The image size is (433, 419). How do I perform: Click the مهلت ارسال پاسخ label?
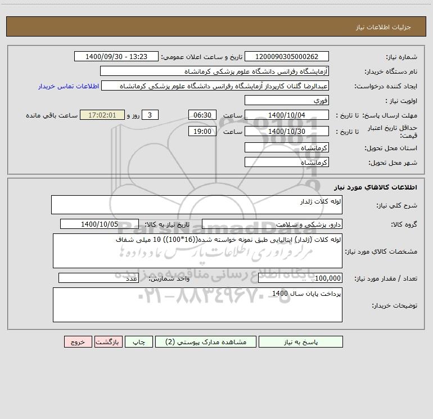click(390, 115)
